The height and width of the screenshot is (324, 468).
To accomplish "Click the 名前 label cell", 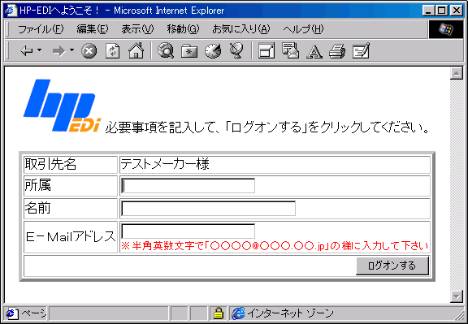I will pyautogui.click(x=71, y=209).
